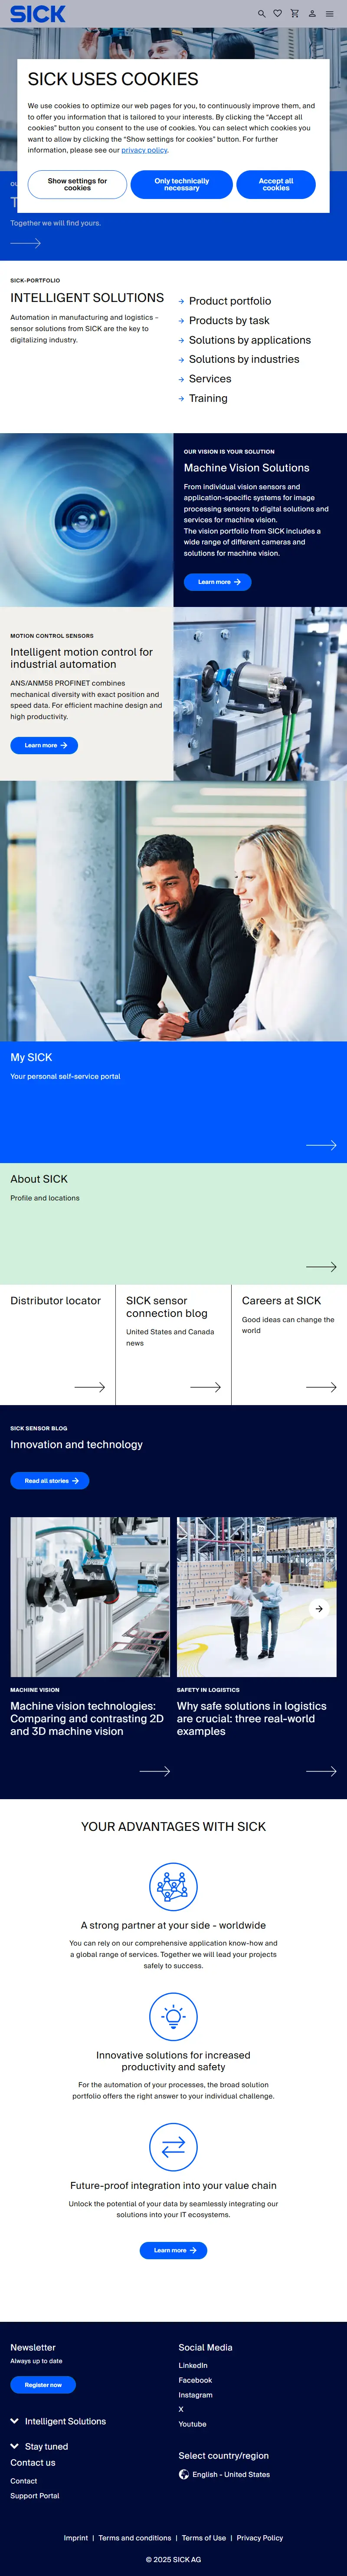Open Terms of Use footer link
This screenshot has height=2576, width=347.
tap(204, 2538)
